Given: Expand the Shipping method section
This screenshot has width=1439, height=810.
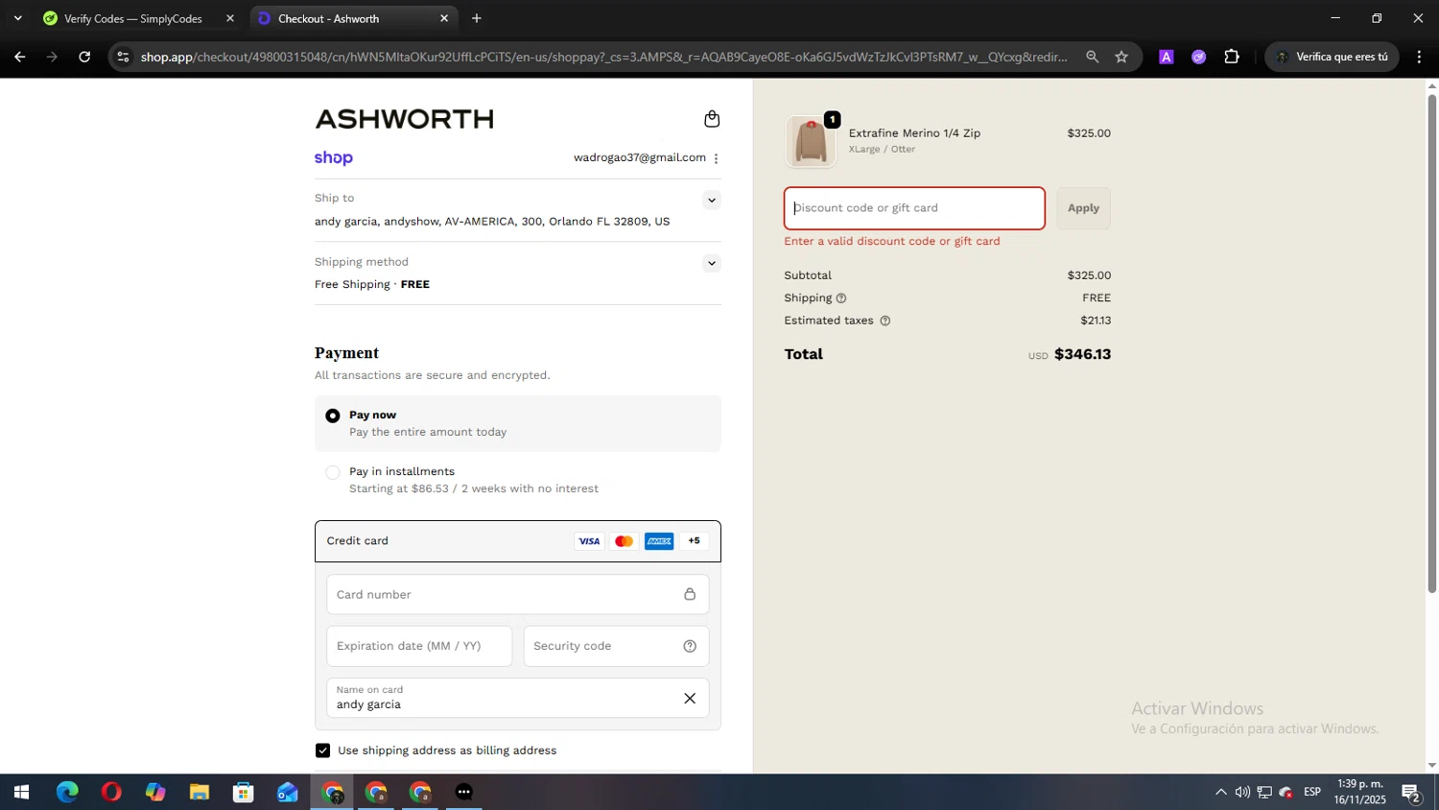Looking at the screenshot, I should point(711,263).
